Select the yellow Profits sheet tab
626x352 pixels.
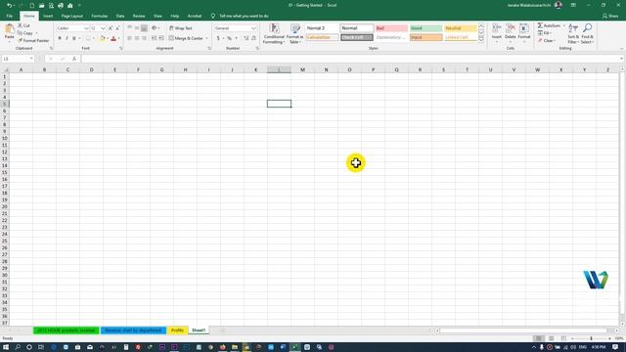177,330
